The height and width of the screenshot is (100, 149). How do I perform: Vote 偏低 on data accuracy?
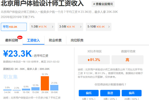[x=89, y=93]
